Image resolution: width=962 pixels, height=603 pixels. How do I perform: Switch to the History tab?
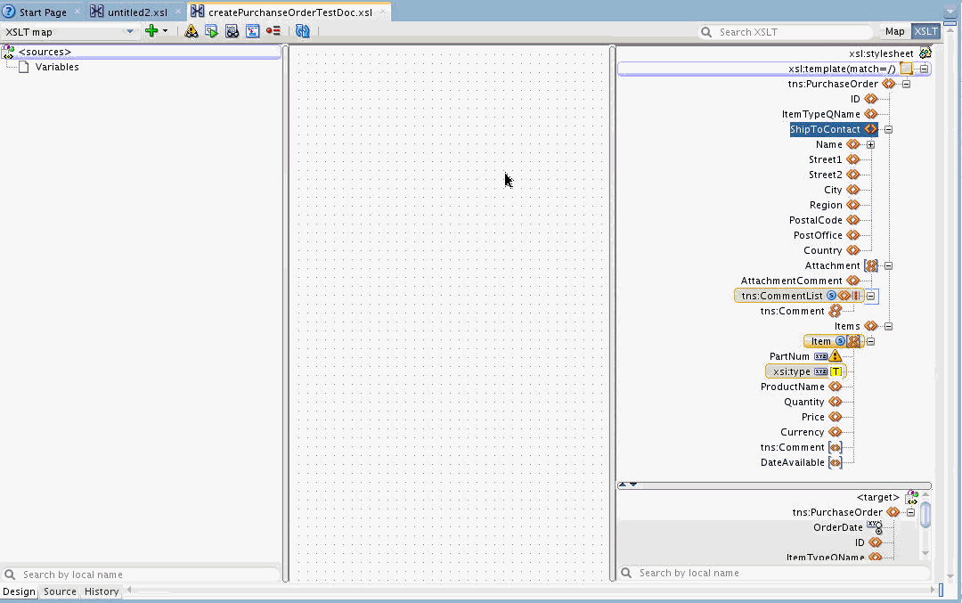(x=102, y=591)
